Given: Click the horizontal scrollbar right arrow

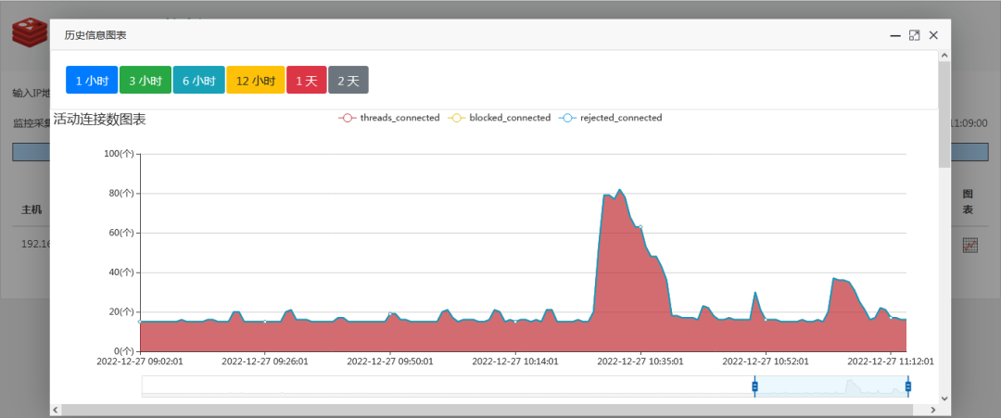Looking at the screenshot, I should point(932,410).
